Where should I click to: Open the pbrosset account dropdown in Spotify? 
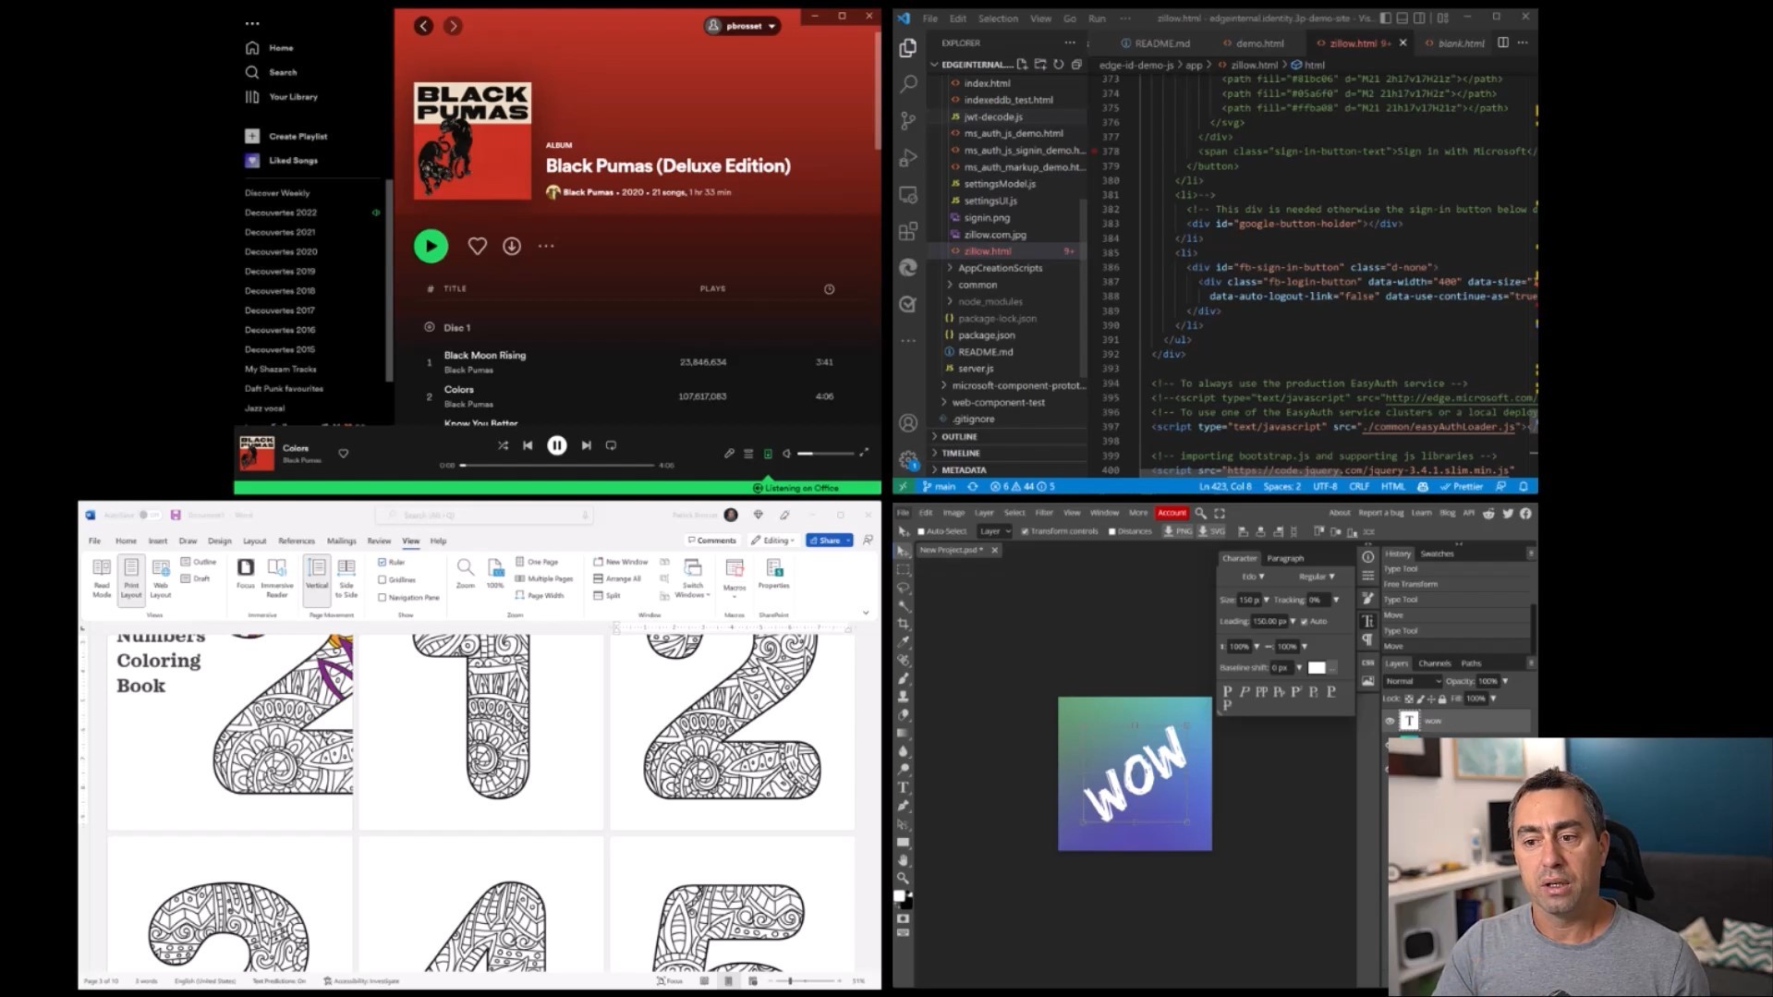(x=742, y=26)
